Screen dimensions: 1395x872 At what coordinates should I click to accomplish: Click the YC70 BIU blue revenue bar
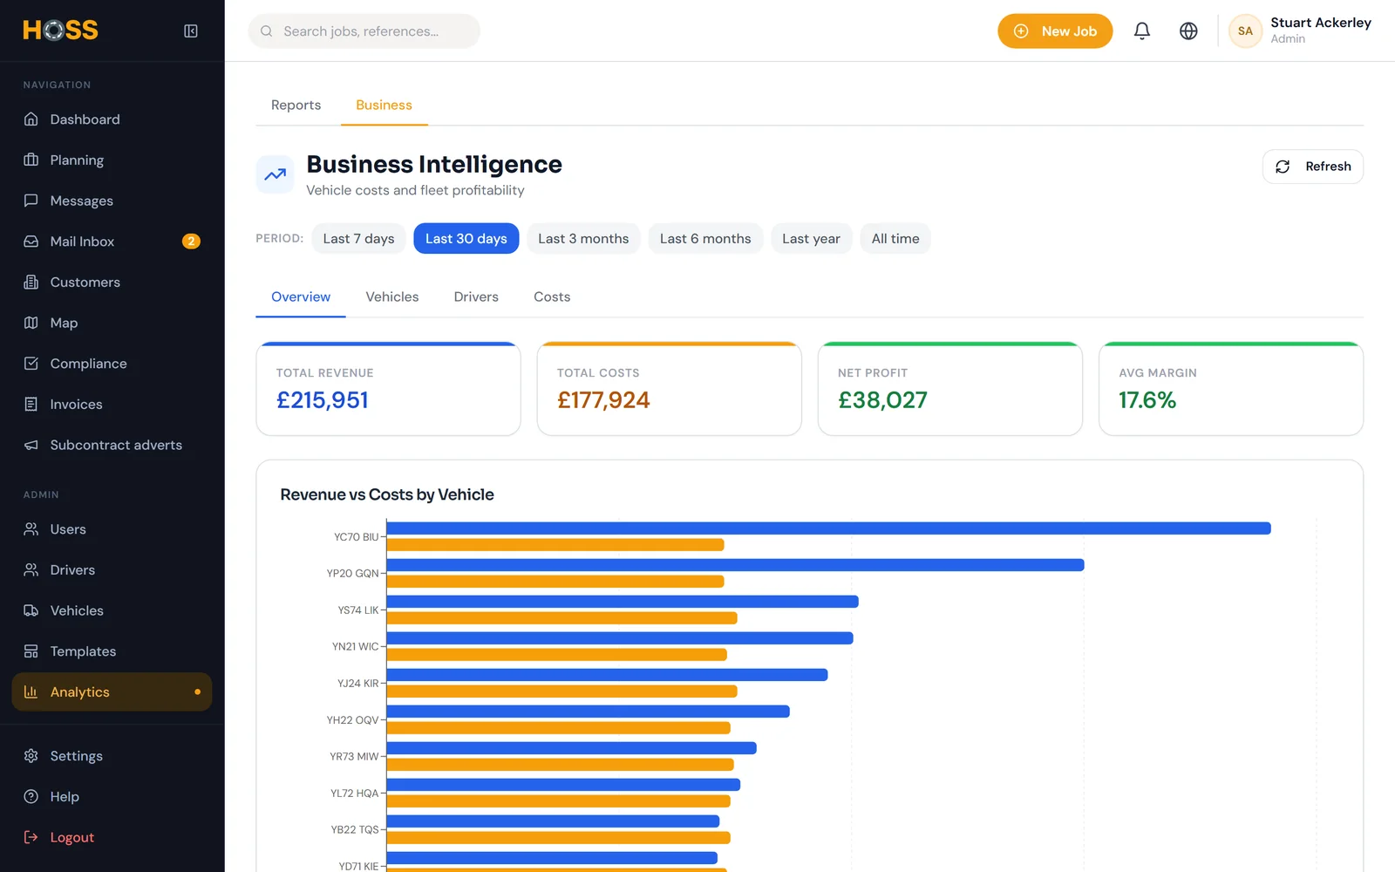click(828, 528)
